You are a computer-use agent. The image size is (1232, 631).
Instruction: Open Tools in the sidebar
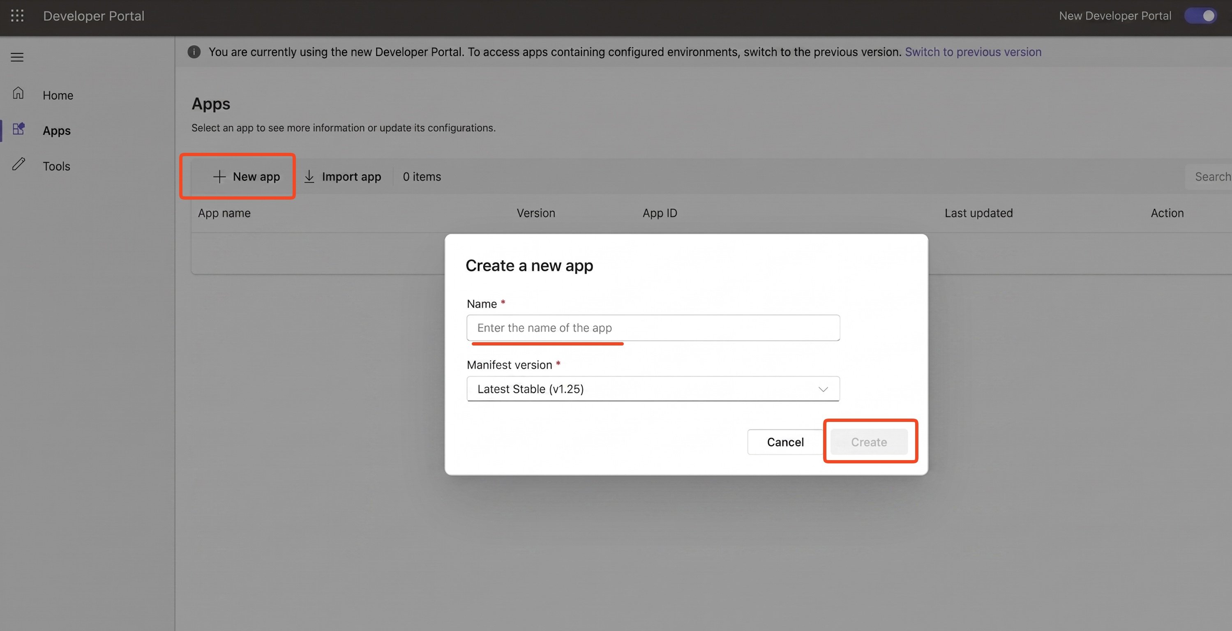pos(56,166)
